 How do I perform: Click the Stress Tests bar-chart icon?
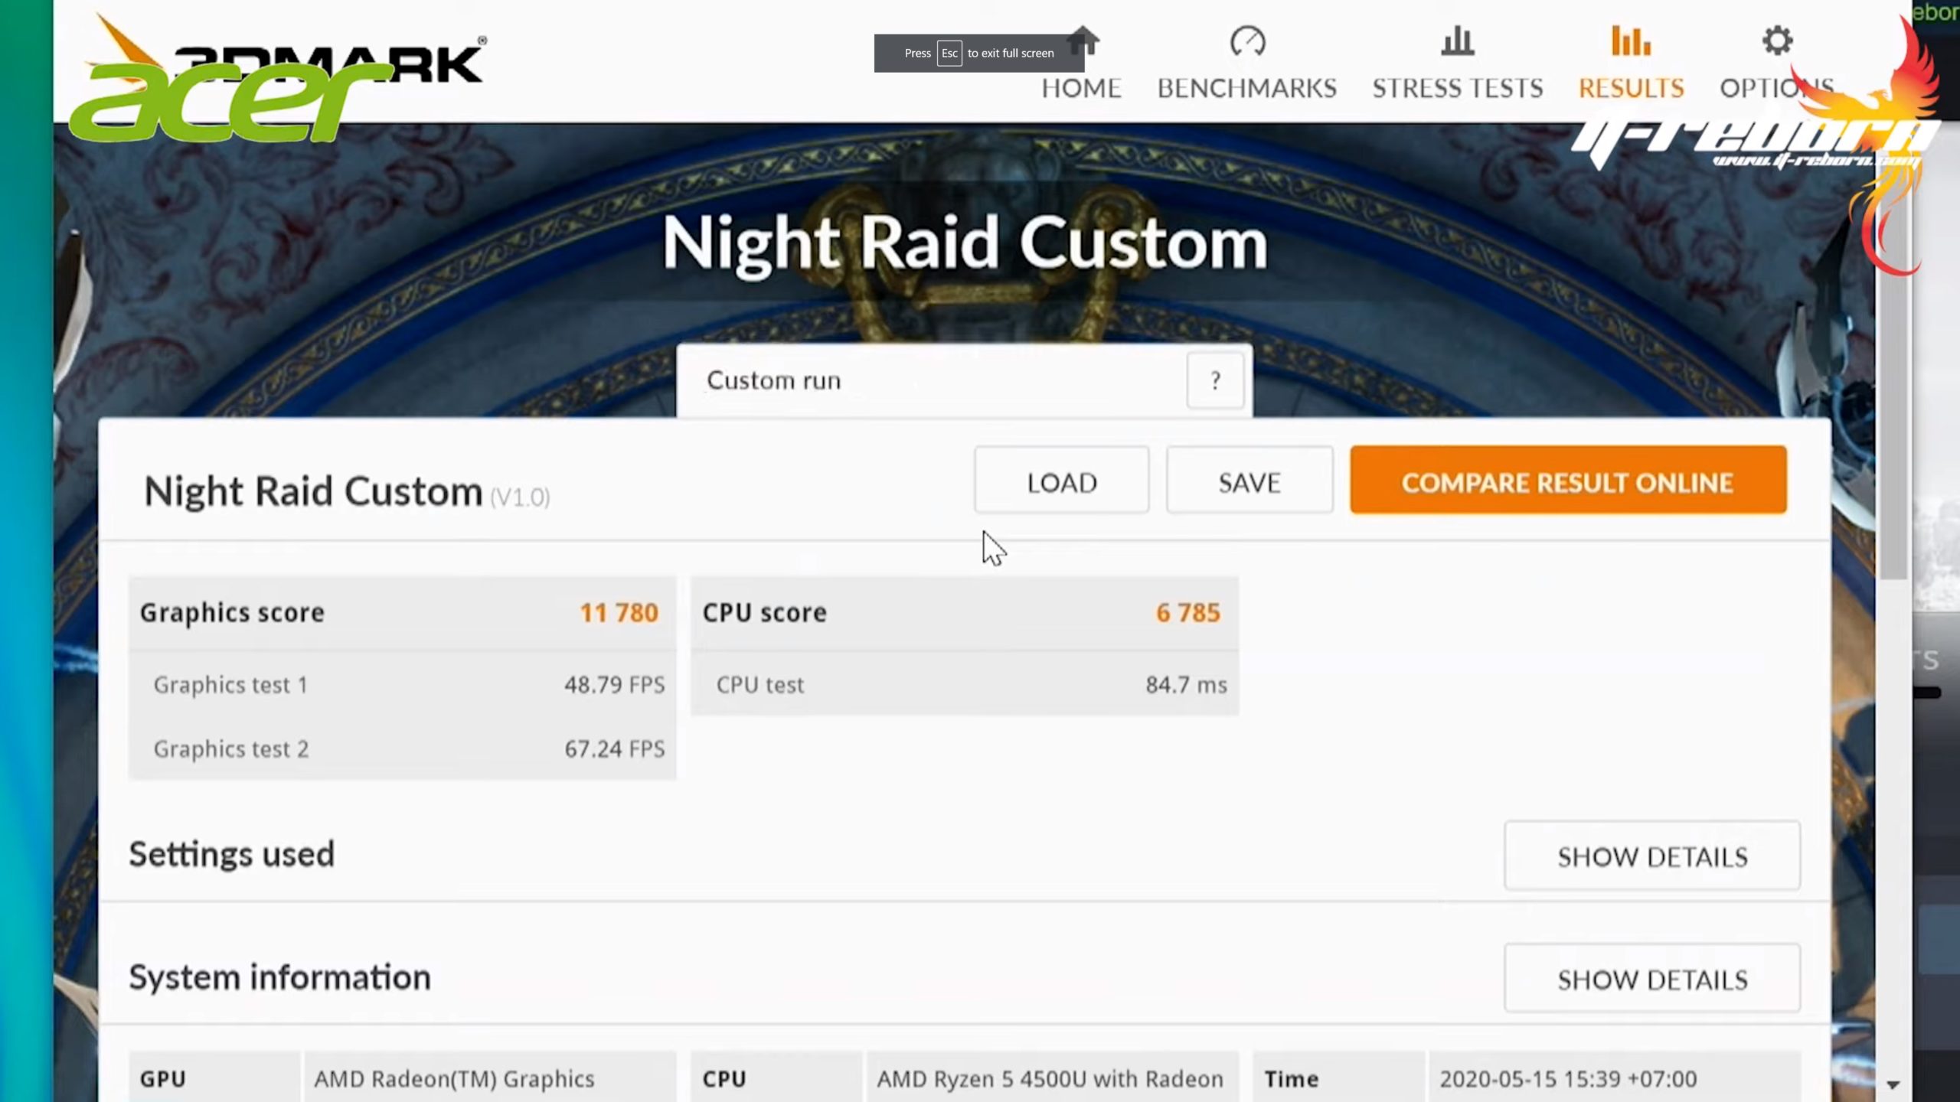(x=1457, y=41)
